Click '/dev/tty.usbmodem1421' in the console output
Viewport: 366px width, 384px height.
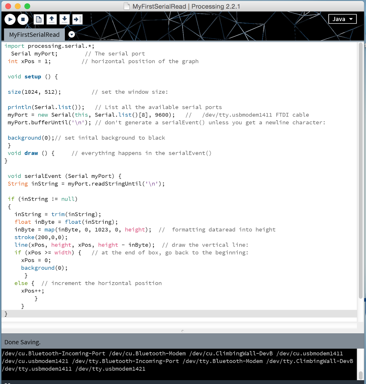(x=110, y=369)
